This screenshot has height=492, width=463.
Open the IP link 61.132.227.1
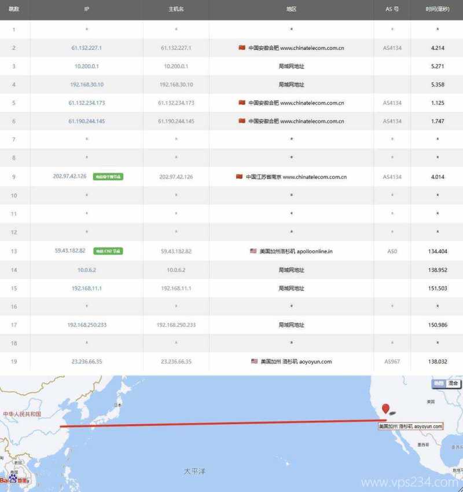tap(87, 48)
